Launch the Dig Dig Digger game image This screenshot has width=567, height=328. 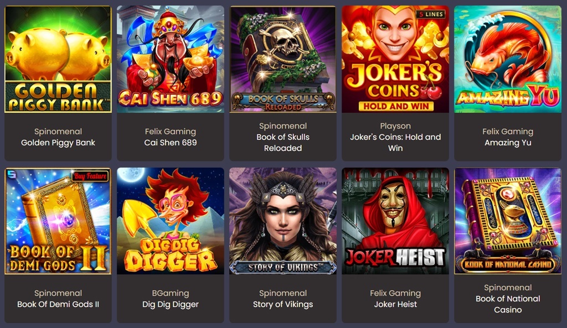click(x=171, y=221)
